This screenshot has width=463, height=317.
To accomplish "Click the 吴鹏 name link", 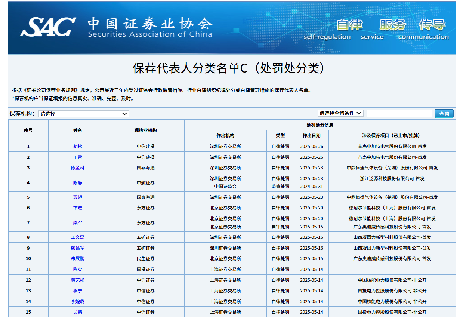I will pyautogui.click(x=77, y=312).
